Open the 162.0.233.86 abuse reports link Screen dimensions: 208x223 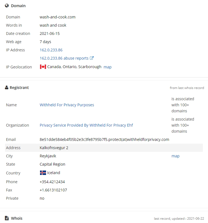(x=64, y=58)
